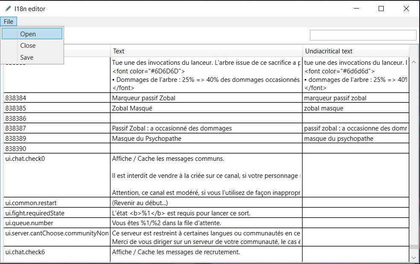The image size is (420, 264).
Task: Click undiacritical cell 'marqueur passif zobal'
Action: click(356, 98)
